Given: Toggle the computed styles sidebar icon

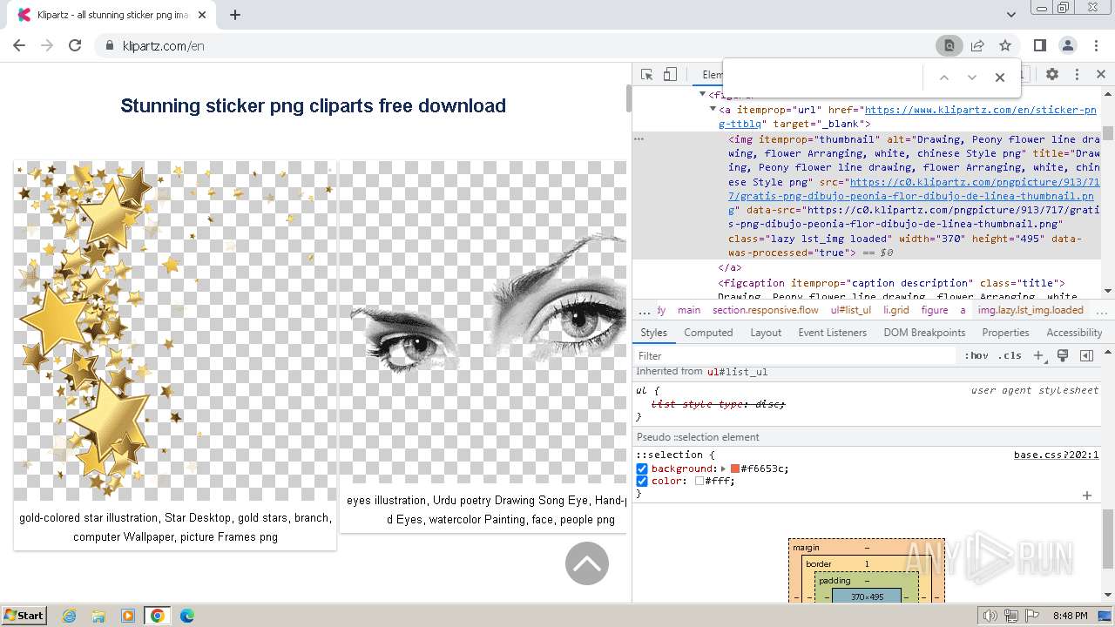Looking at the screenshot, I should click(1086, 355).
